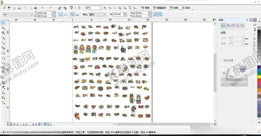Select the Crop tool

tap(3, 33)
